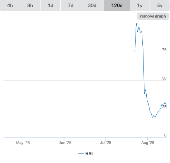Click the 0 y-axis baseline label

point(165,135)
